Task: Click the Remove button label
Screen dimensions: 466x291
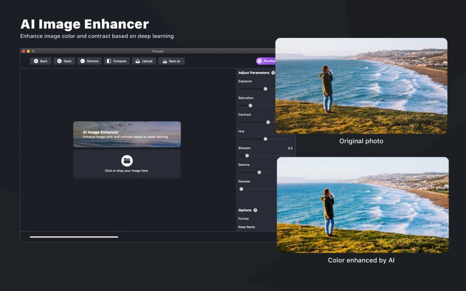Action: (x=93, y=61)
